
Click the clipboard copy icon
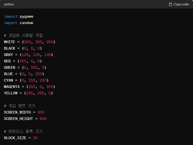[170, 4]
